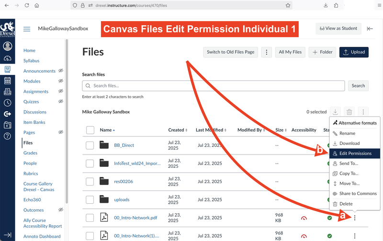
Task: Open the Canvas Dashboard speedometer icon
Action: point(7,58)
